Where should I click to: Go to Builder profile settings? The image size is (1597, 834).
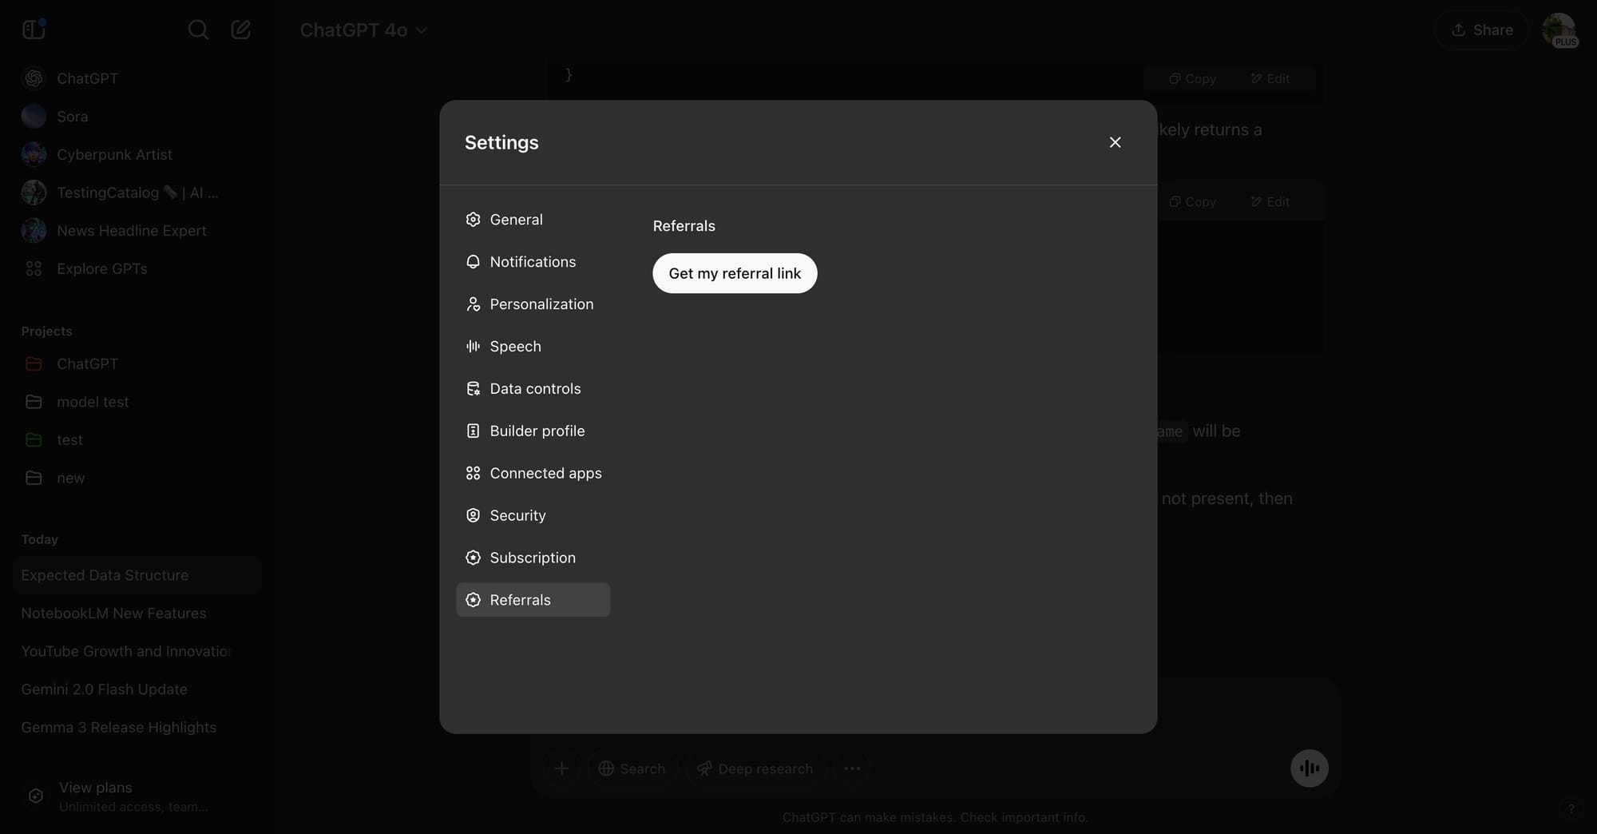533,431
